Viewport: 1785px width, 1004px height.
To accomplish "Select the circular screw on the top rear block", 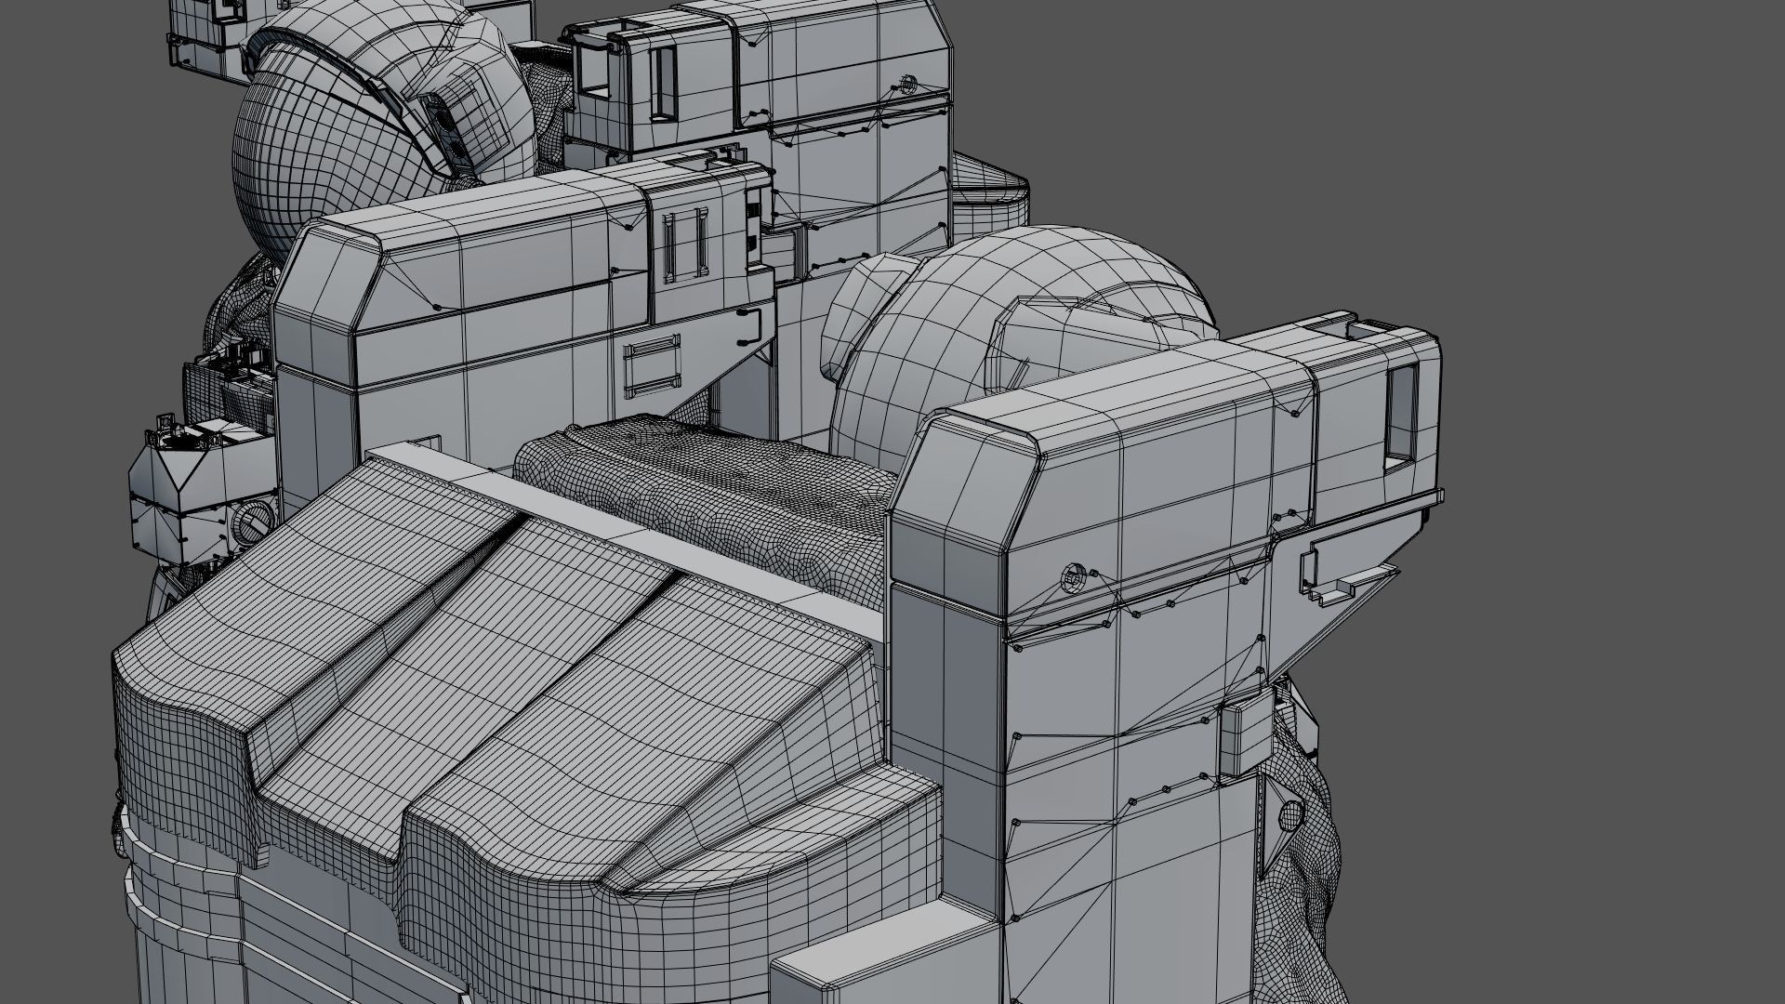I will tap(908, 86).
